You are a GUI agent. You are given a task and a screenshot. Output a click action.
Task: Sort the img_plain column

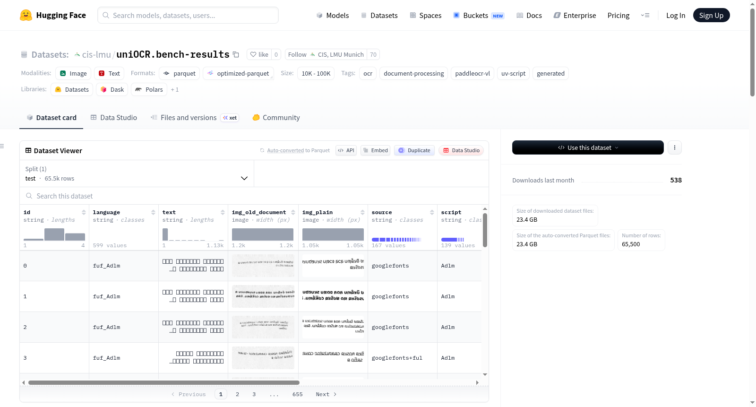[362, 212]
